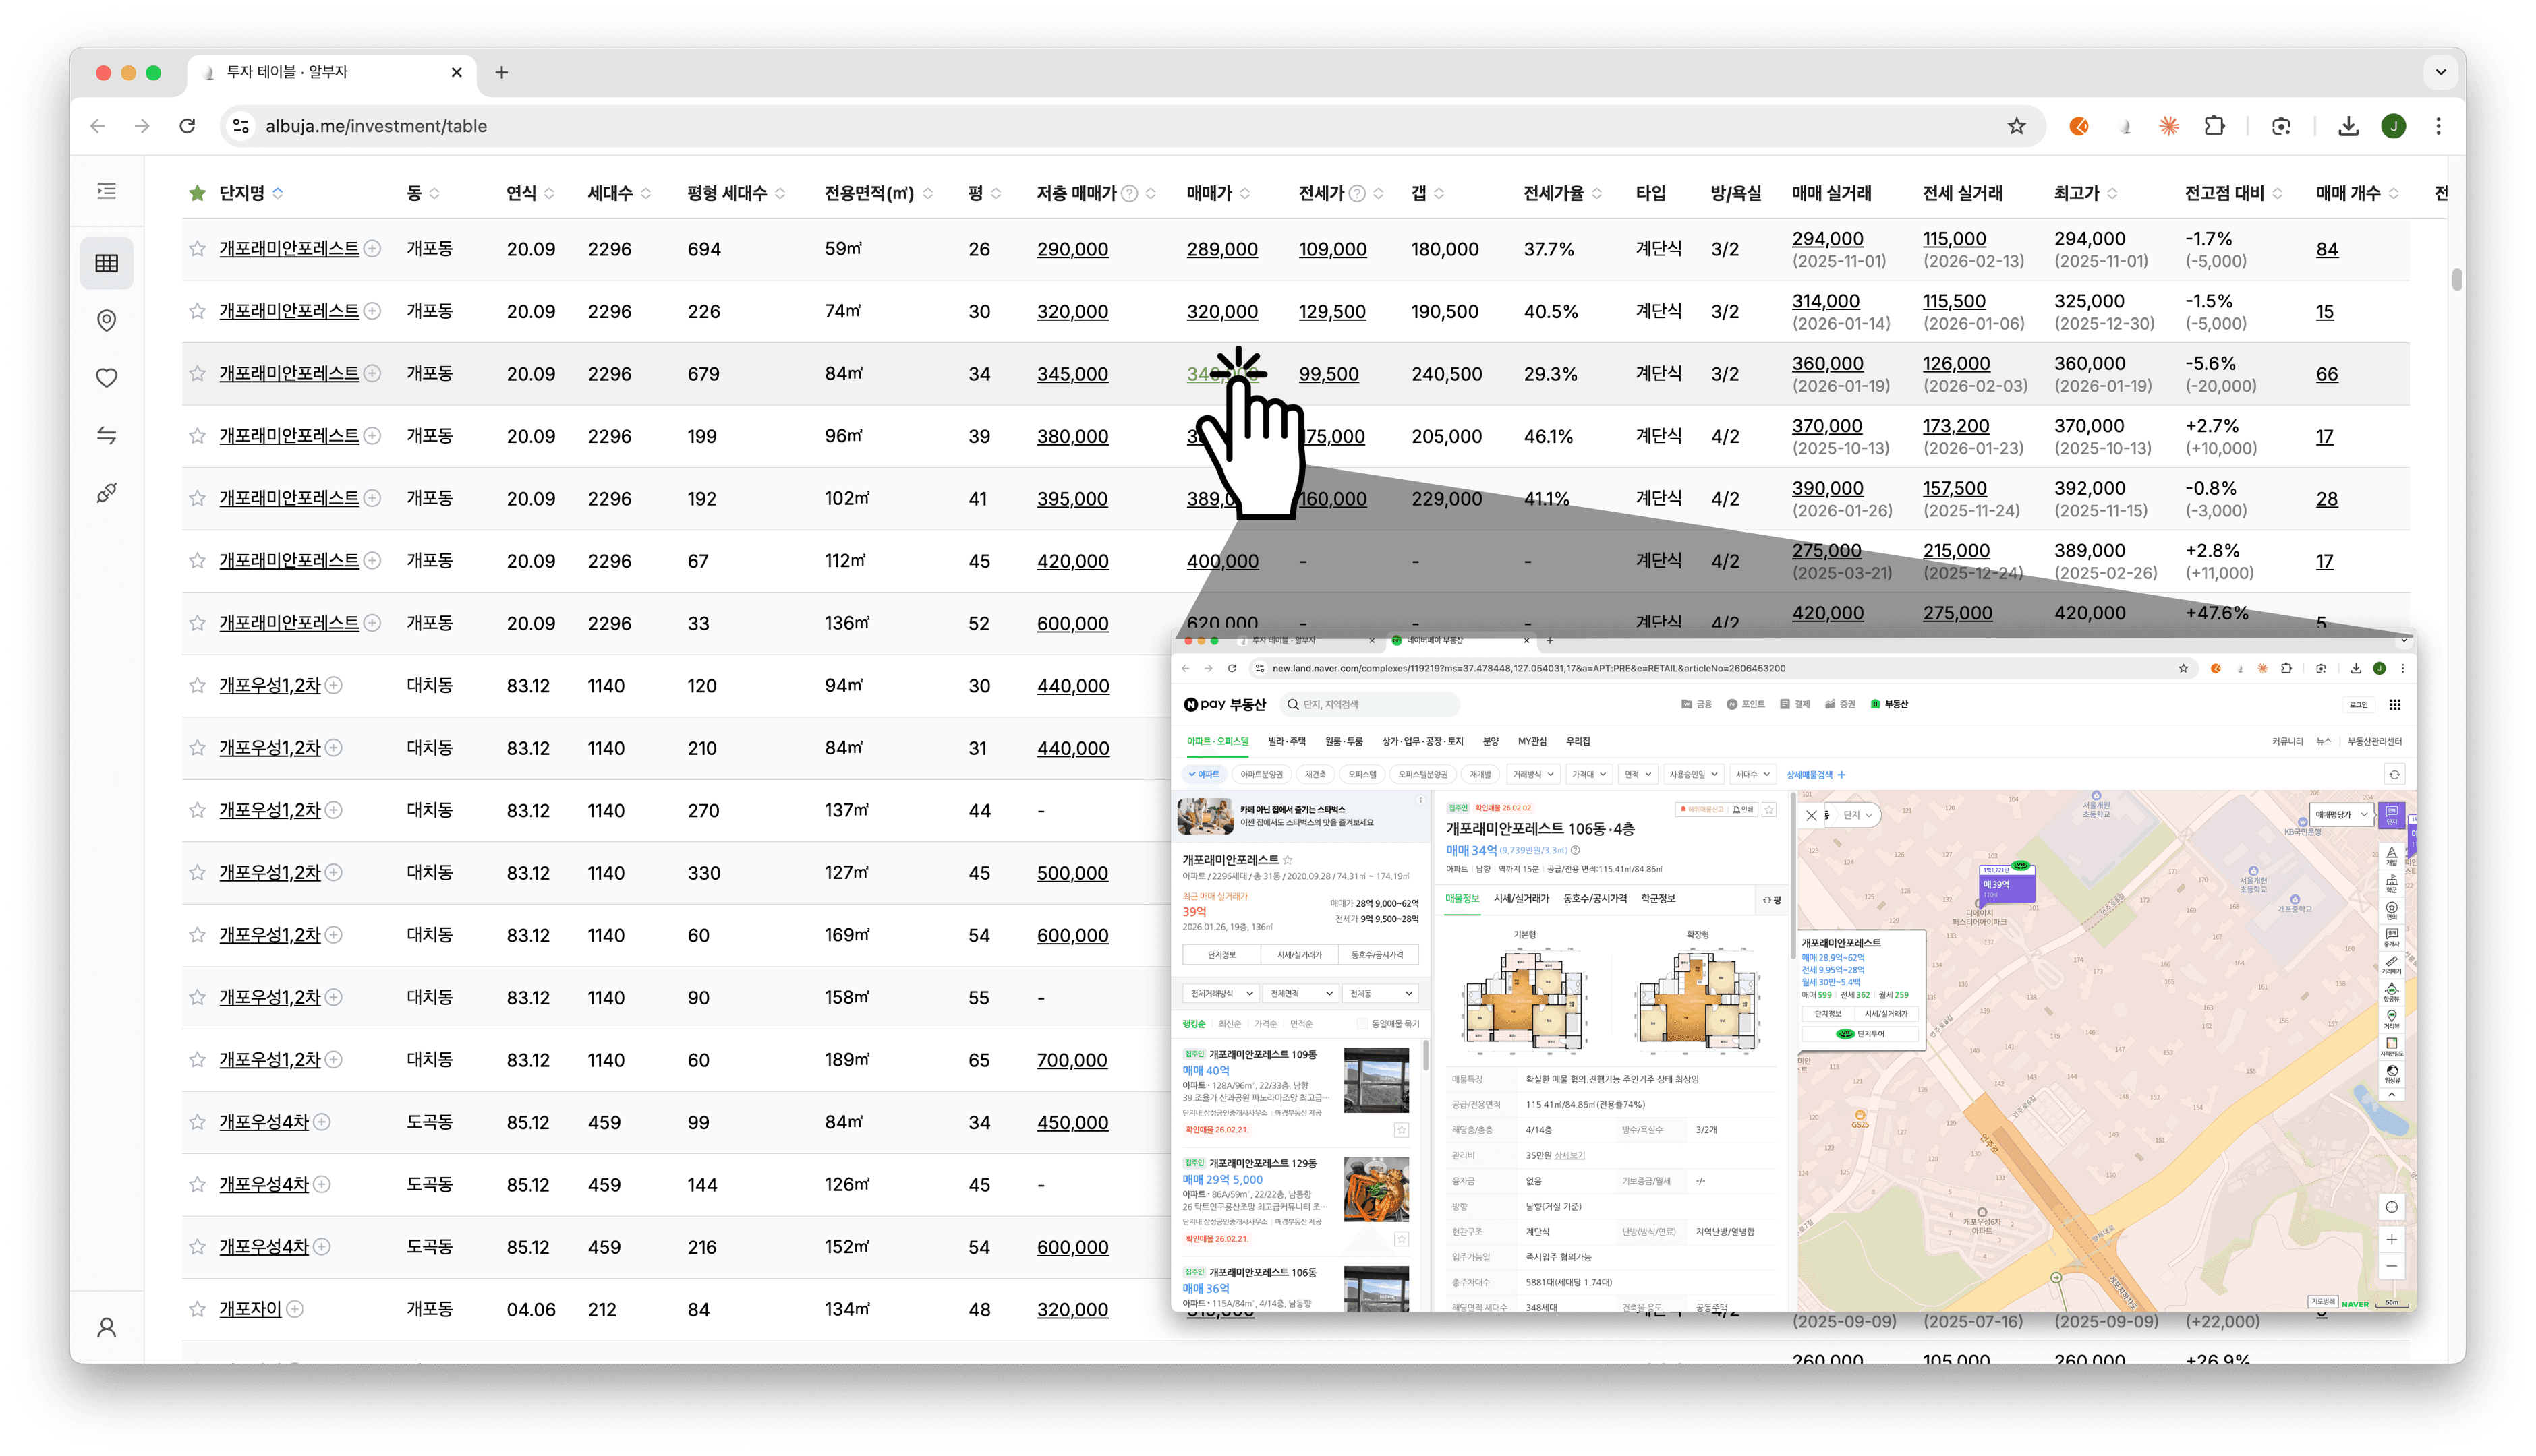Open the 개포자이 complex name link
Image resolution: width=2536 pixels, height=1456 pixels.
(x=250, y=1309)
